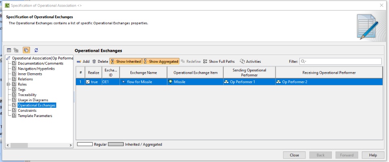Viewport: 389px width, 162px height.
Task: Click Show Full Paths
Action: click(219, 62)
